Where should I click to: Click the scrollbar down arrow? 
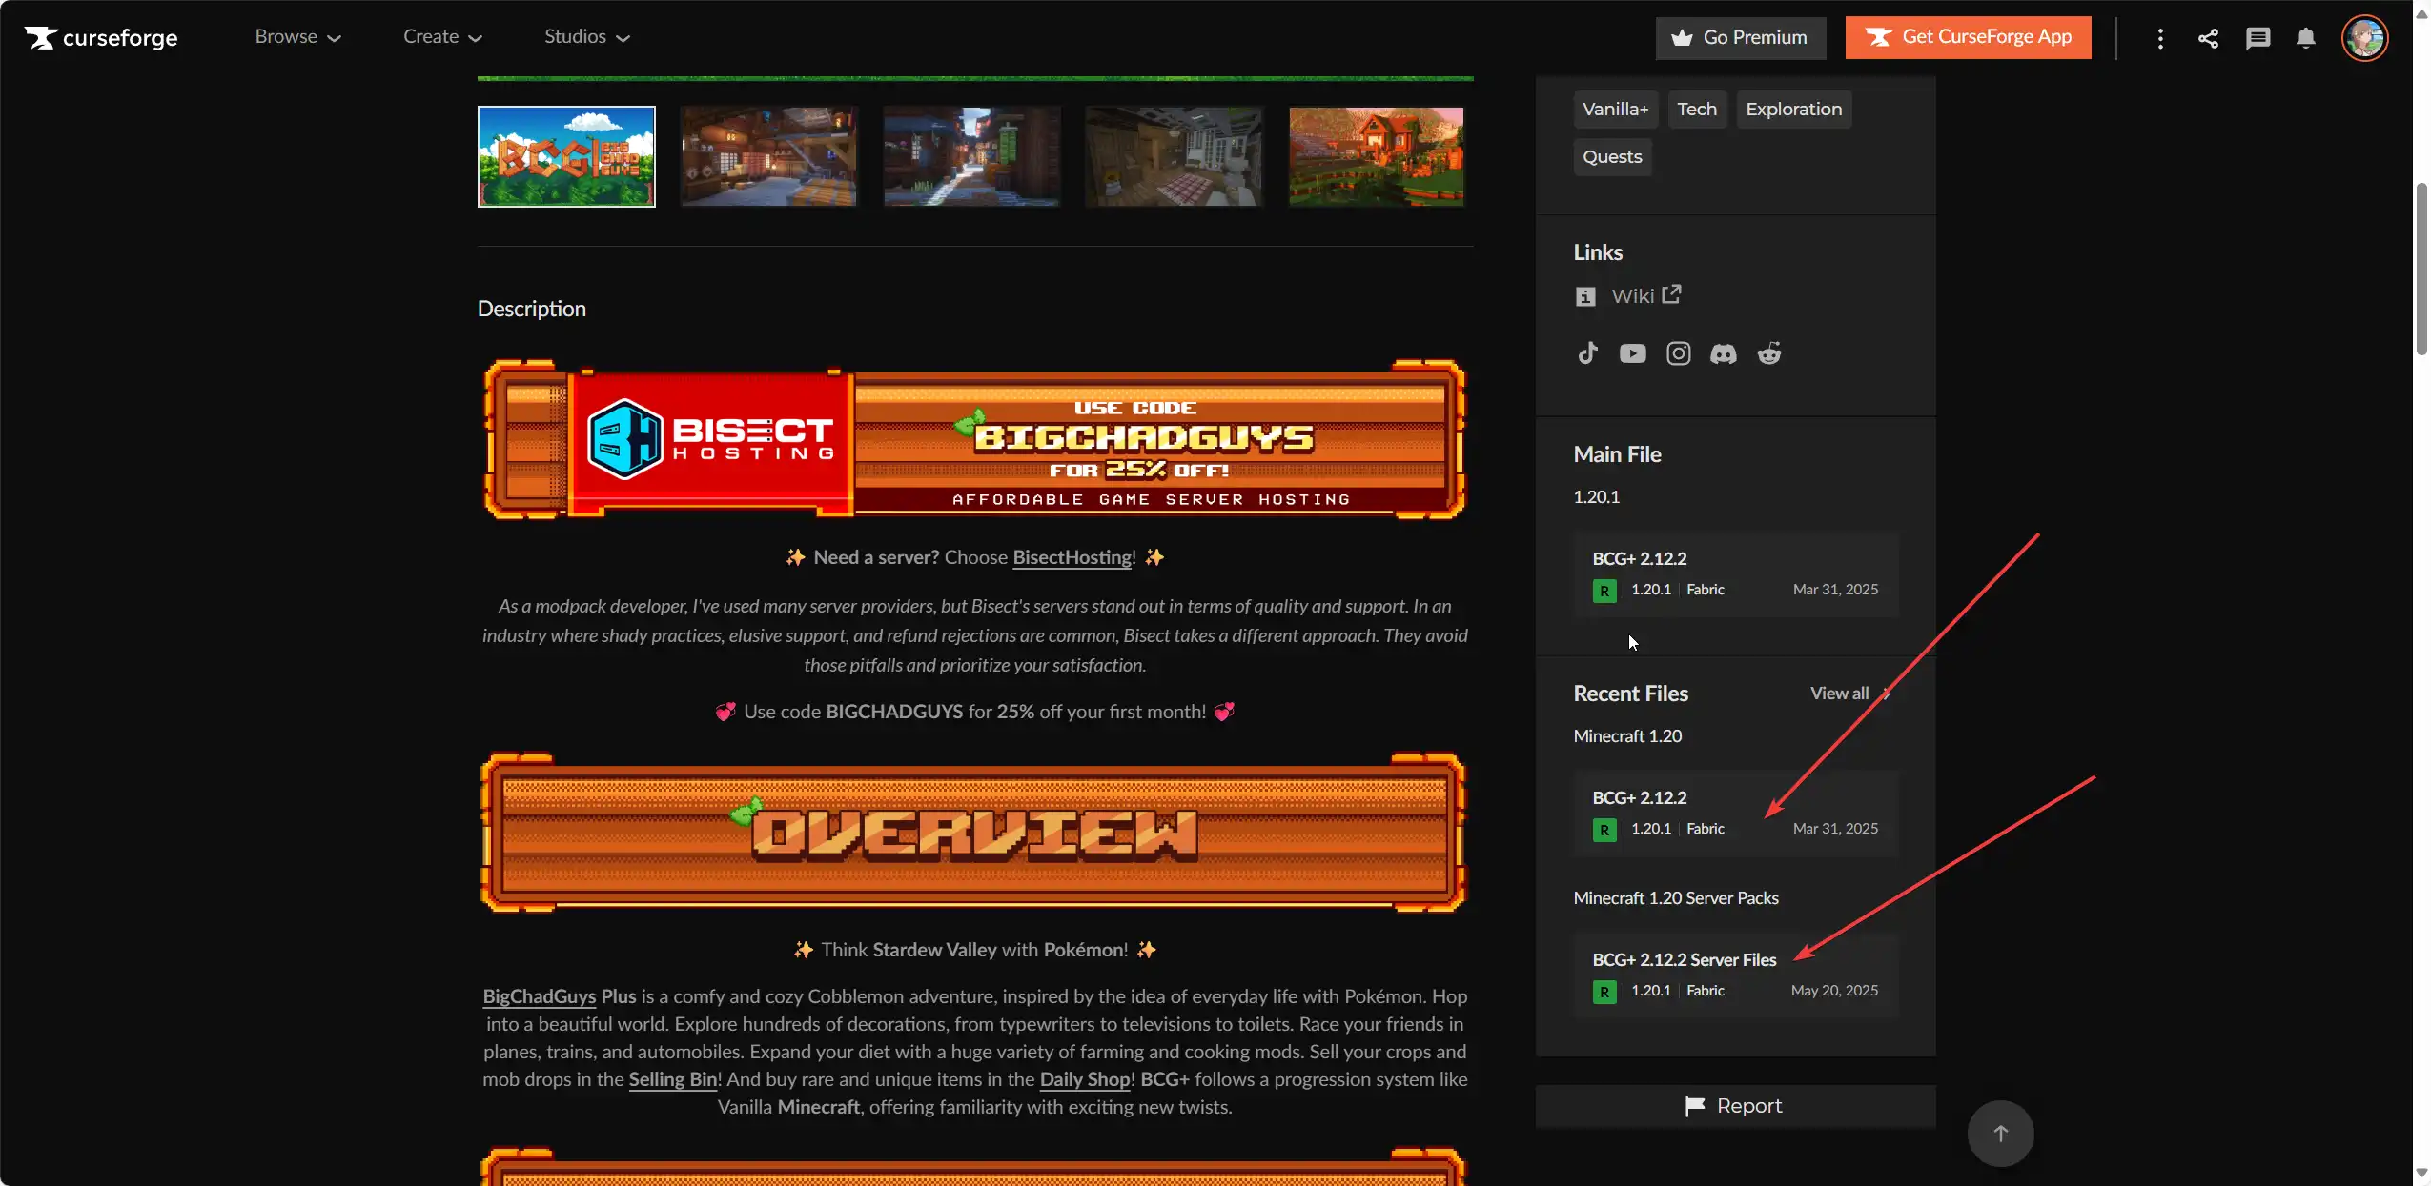2421,1174
